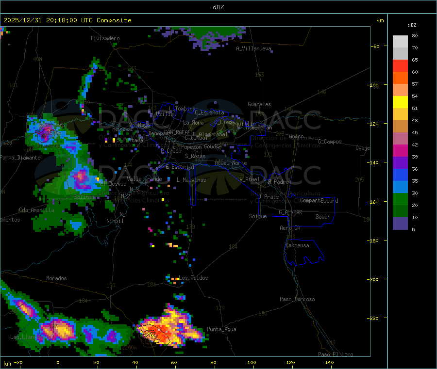The width and height of the screenshot is (437, 369).
Task: Select the 'A_Villanueva' map label
Action: 253,48
